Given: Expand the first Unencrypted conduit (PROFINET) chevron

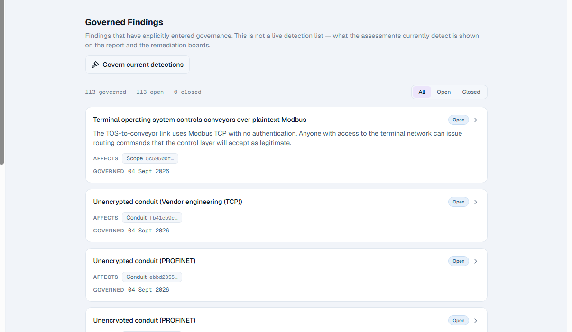Looking at the screenshot, I should click(x=476, y=261).
